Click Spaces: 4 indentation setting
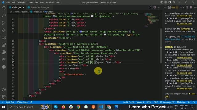The height and width of the screenshot is (110, 197). [140, 102]
